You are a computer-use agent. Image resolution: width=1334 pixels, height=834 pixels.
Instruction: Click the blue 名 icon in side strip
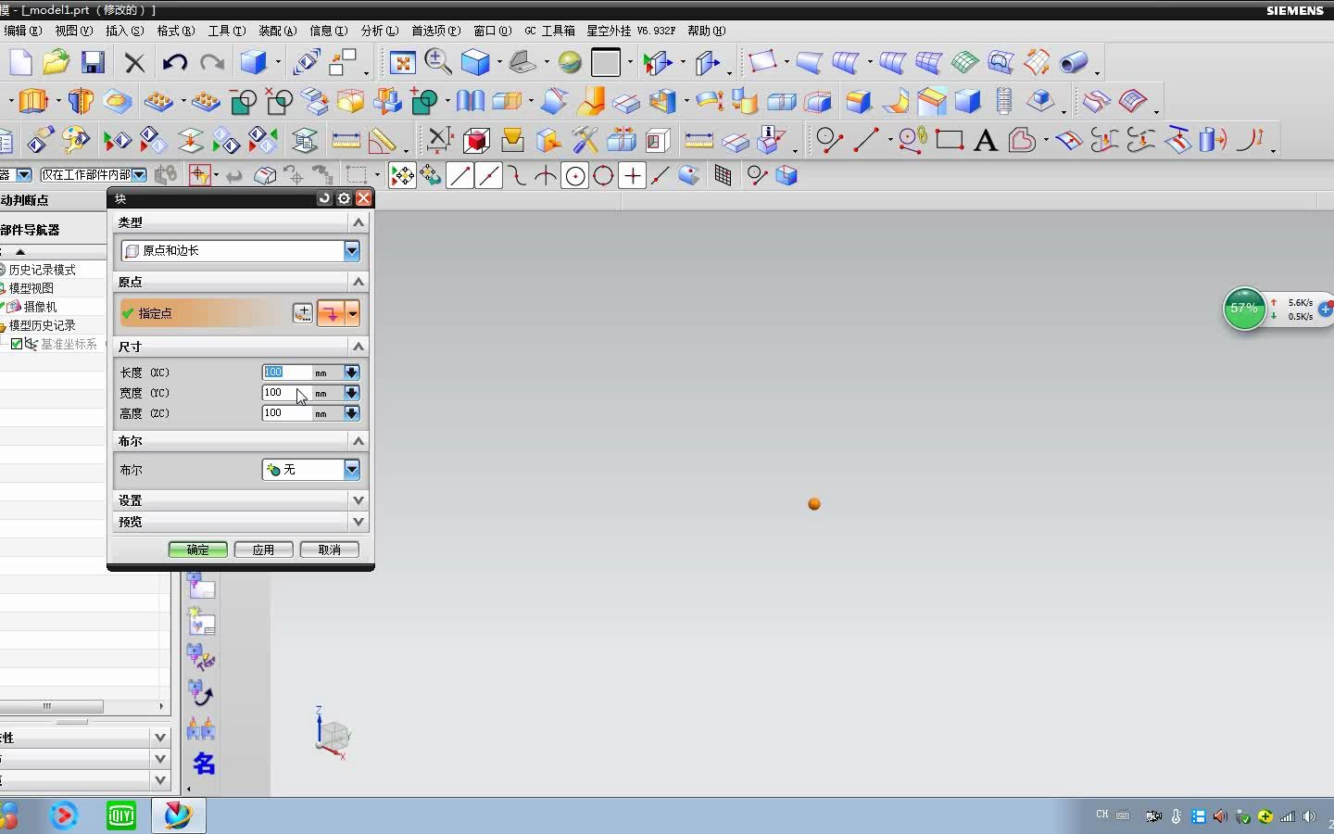(x=204, y=764)
